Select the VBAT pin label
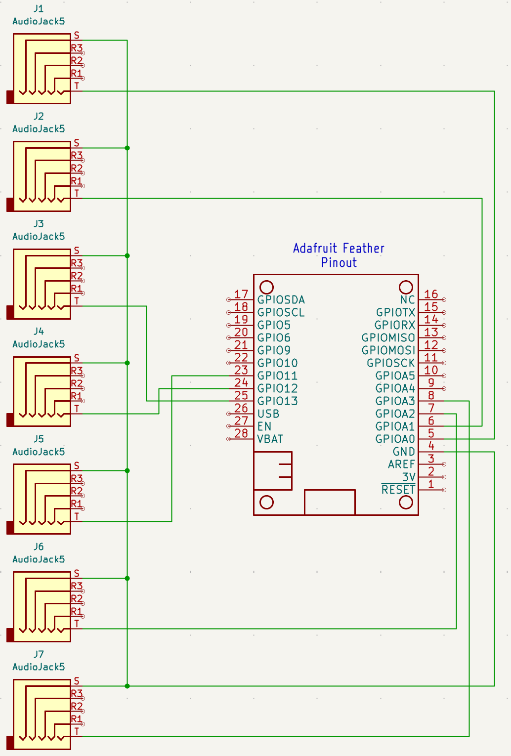The width and height of the screenshot is (511, 756). tap(270, 439)
